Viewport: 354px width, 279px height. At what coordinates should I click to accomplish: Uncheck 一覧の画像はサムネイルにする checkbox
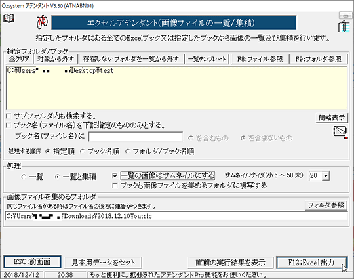(115, 175)
